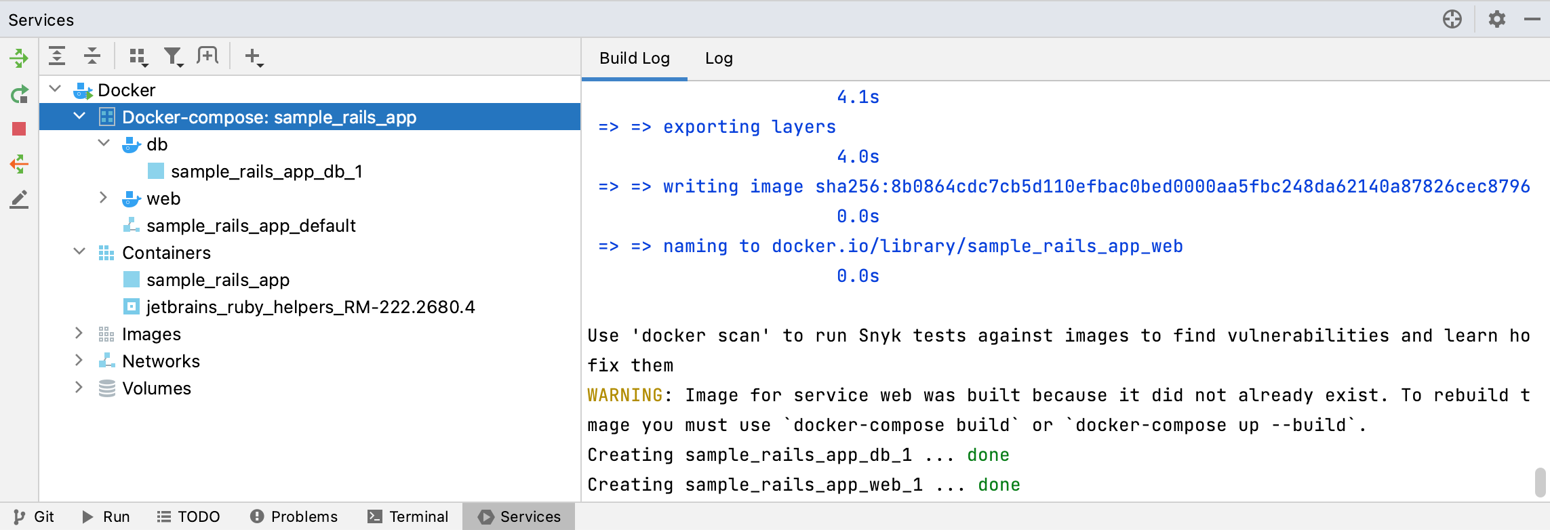1550x530 pixels.
Task: Open the Problems tool window
Action: [294, 516]
